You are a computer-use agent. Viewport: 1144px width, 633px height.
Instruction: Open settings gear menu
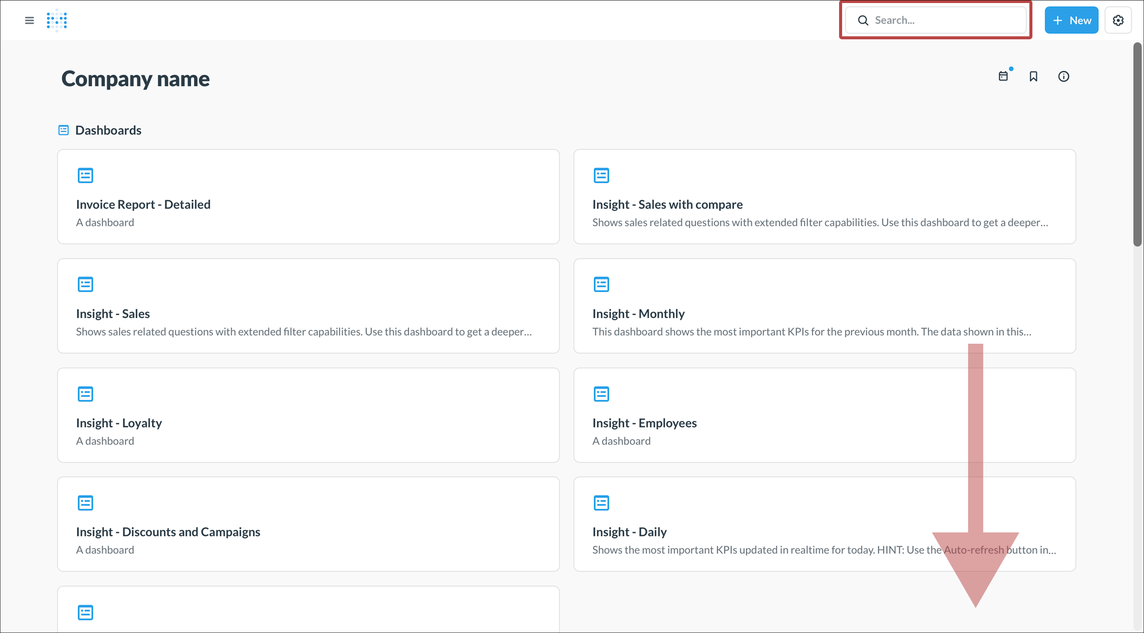1118,20
